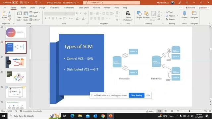
Task: Select slide 13 thumbnail
Action: click(x=16, y=32)
